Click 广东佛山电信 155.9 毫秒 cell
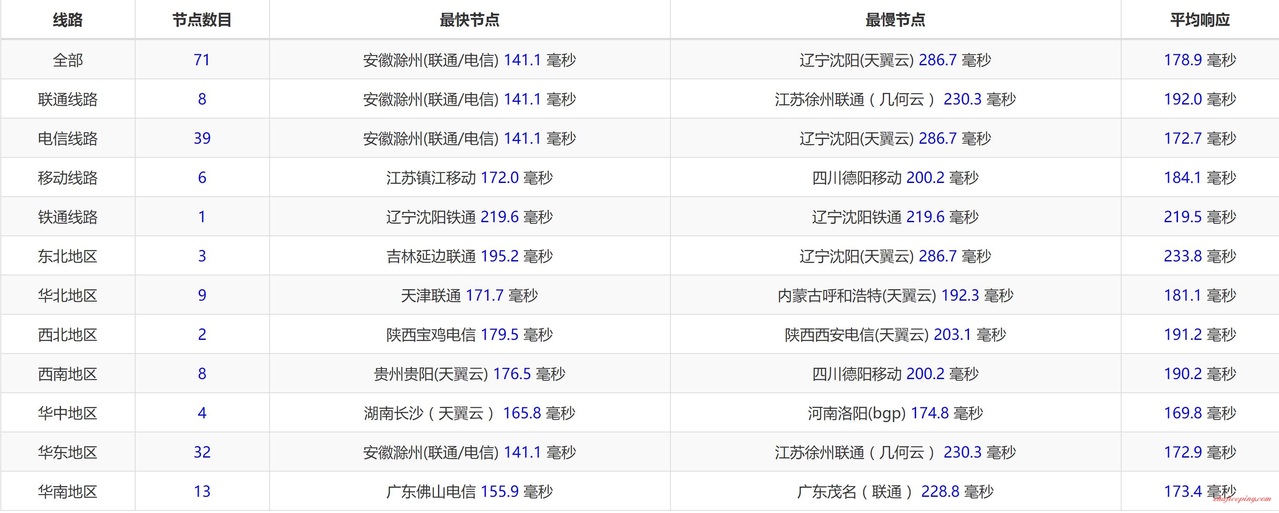Screen dimensions: 1279x513 click(x=470, y=492)
